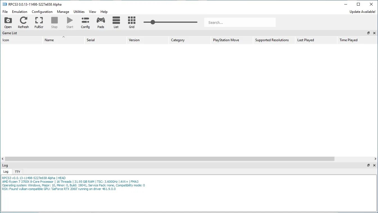Click the AMD Ryzen 7 3700X log line
378x213 pixels.
[x=70, y=182]
